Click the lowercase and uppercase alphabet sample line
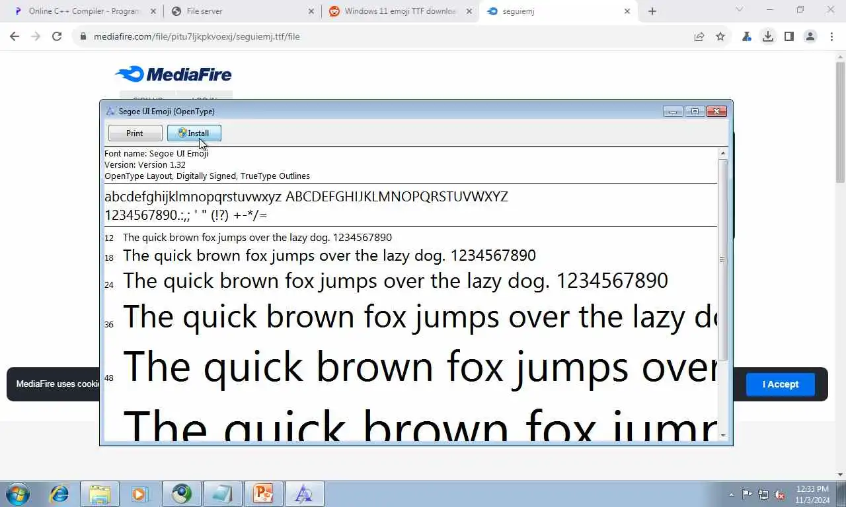This screenshot has width=846, height=507. [x=306, y=197]
